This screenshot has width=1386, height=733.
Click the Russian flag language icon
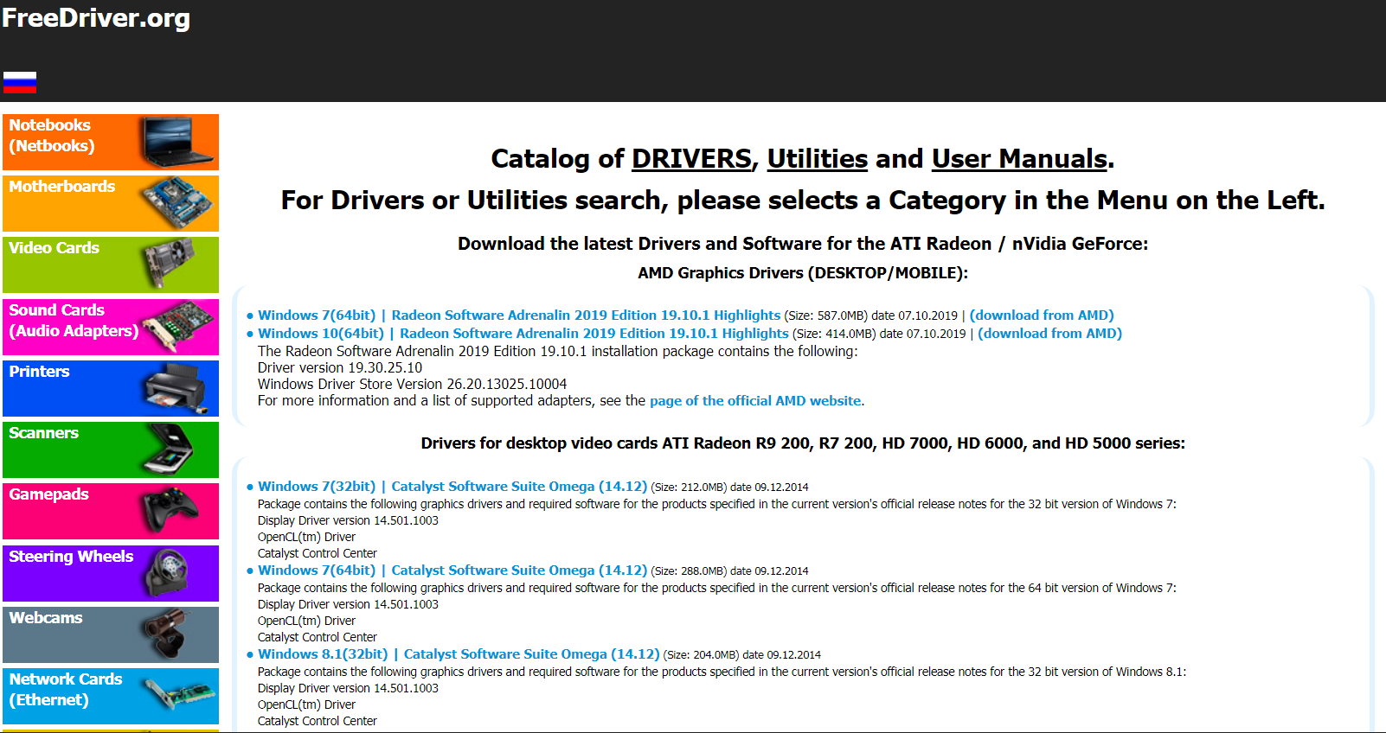[x=20, y=82]
